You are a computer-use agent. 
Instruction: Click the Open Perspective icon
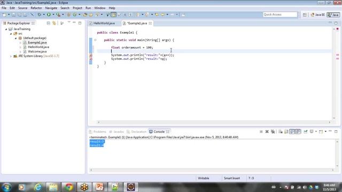click(x=305, y=15)
